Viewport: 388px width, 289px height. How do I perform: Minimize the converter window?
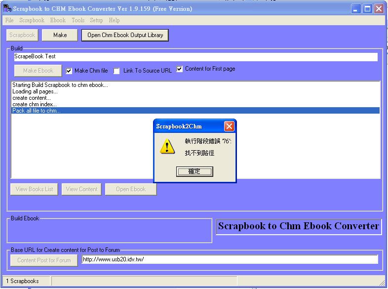356,9
